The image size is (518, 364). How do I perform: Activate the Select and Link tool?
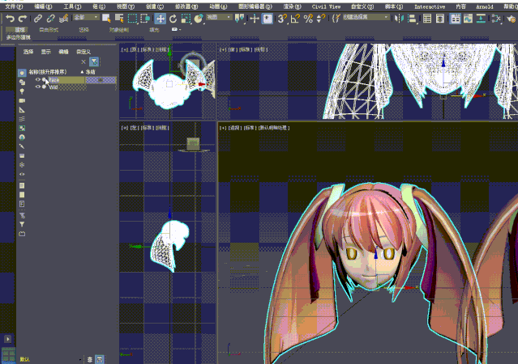(x=38, y=19)
